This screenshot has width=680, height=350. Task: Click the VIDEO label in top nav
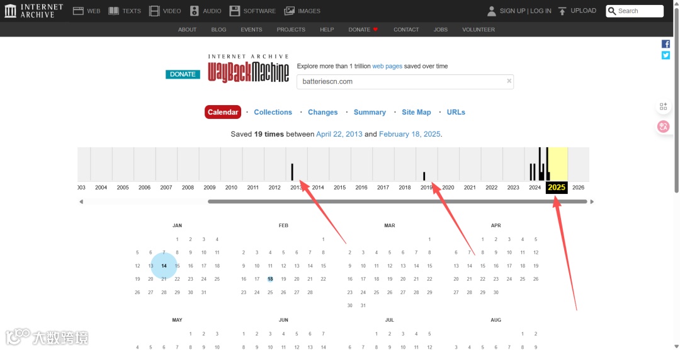pos(172,11)
